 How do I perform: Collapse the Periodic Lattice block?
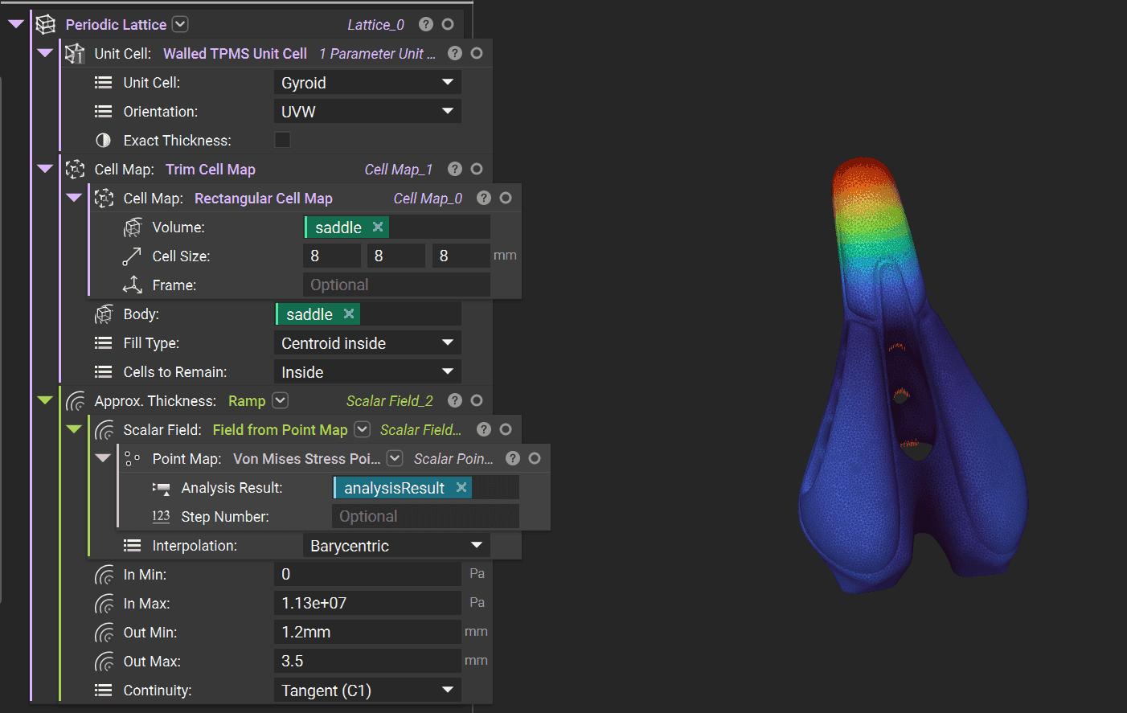click(x=16, y=24)
